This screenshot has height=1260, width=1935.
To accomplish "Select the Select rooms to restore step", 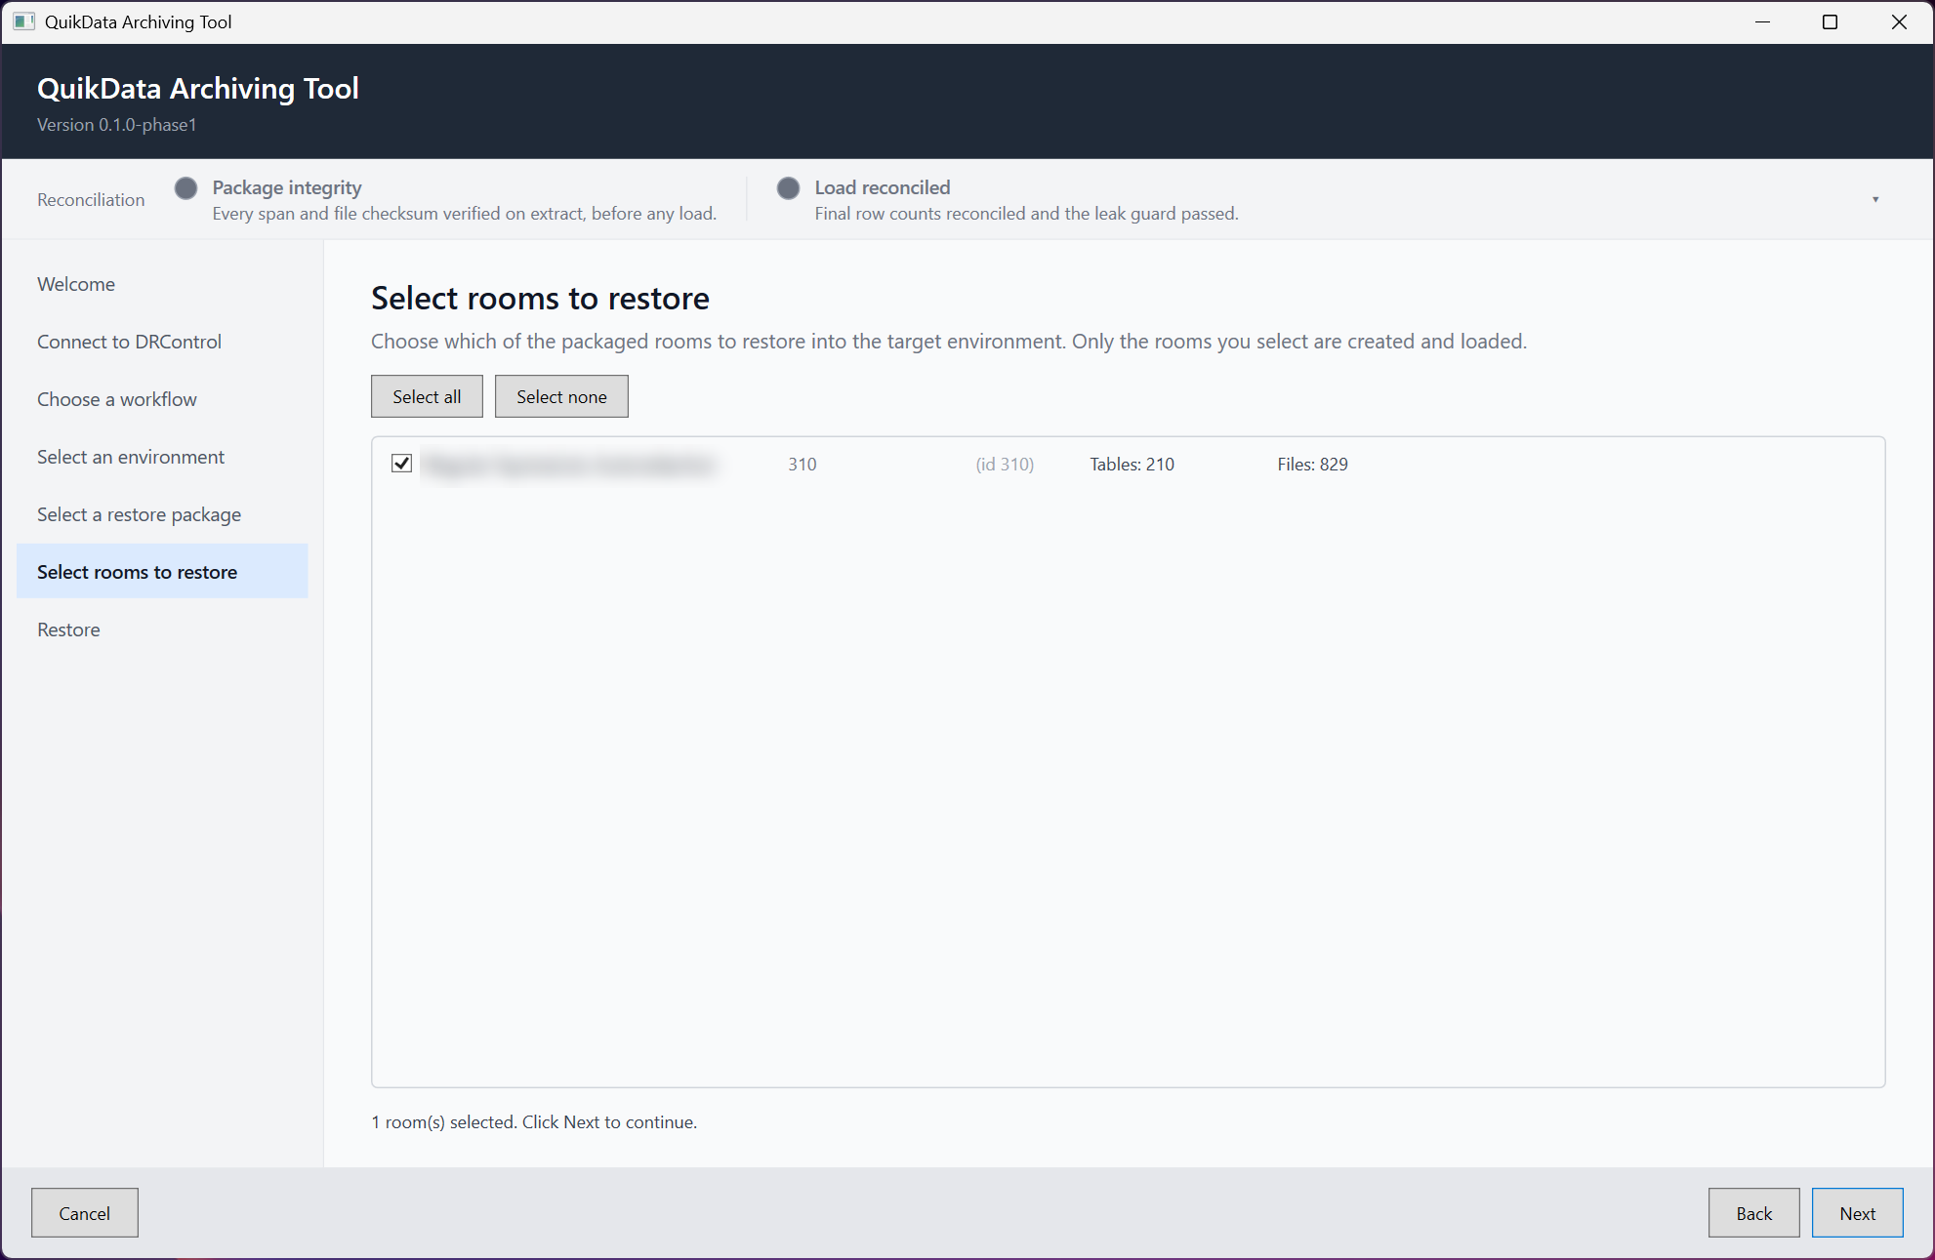I will pos(162,572).
